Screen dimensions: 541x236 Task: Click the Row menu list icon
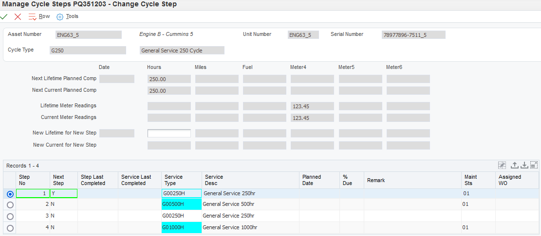tap(33, 17)
